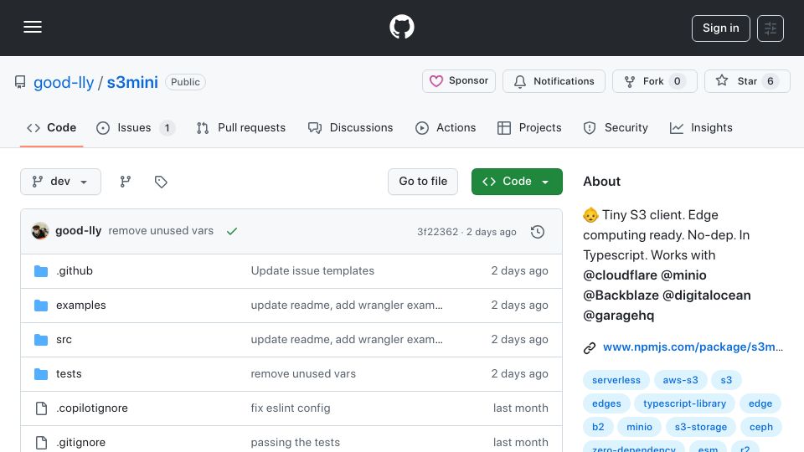Image resolution: width=804 pixels, height=452 pixels.
Task: Open the tests folder
Action: [x=69, y=373]
